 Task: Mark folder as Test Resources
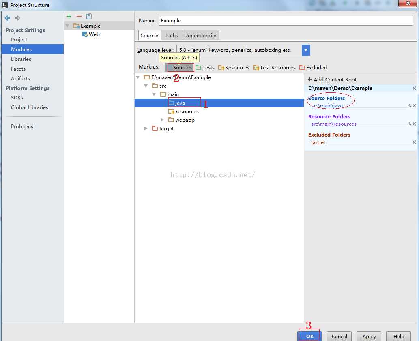point(275,68)
